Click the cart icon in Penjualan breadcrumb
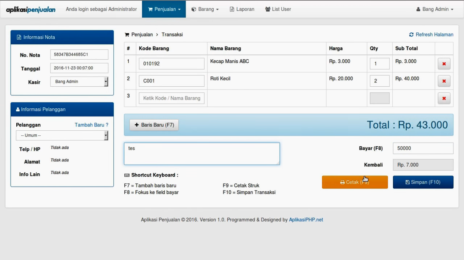The image size is (464, 260). click(x=127, y=35)
